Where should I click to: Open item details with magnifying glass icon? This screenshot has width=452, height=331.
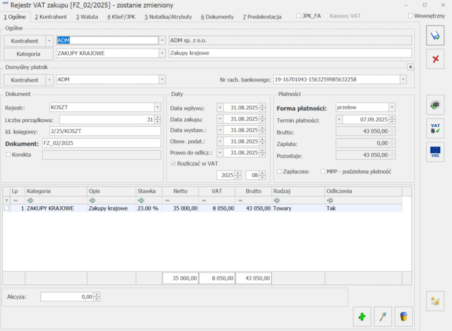tap(383, 316)
